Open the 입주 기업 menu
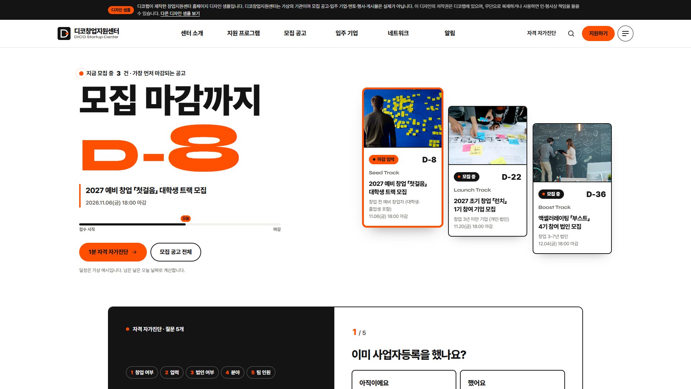This screenshot has height=389, width=691. 347,33
